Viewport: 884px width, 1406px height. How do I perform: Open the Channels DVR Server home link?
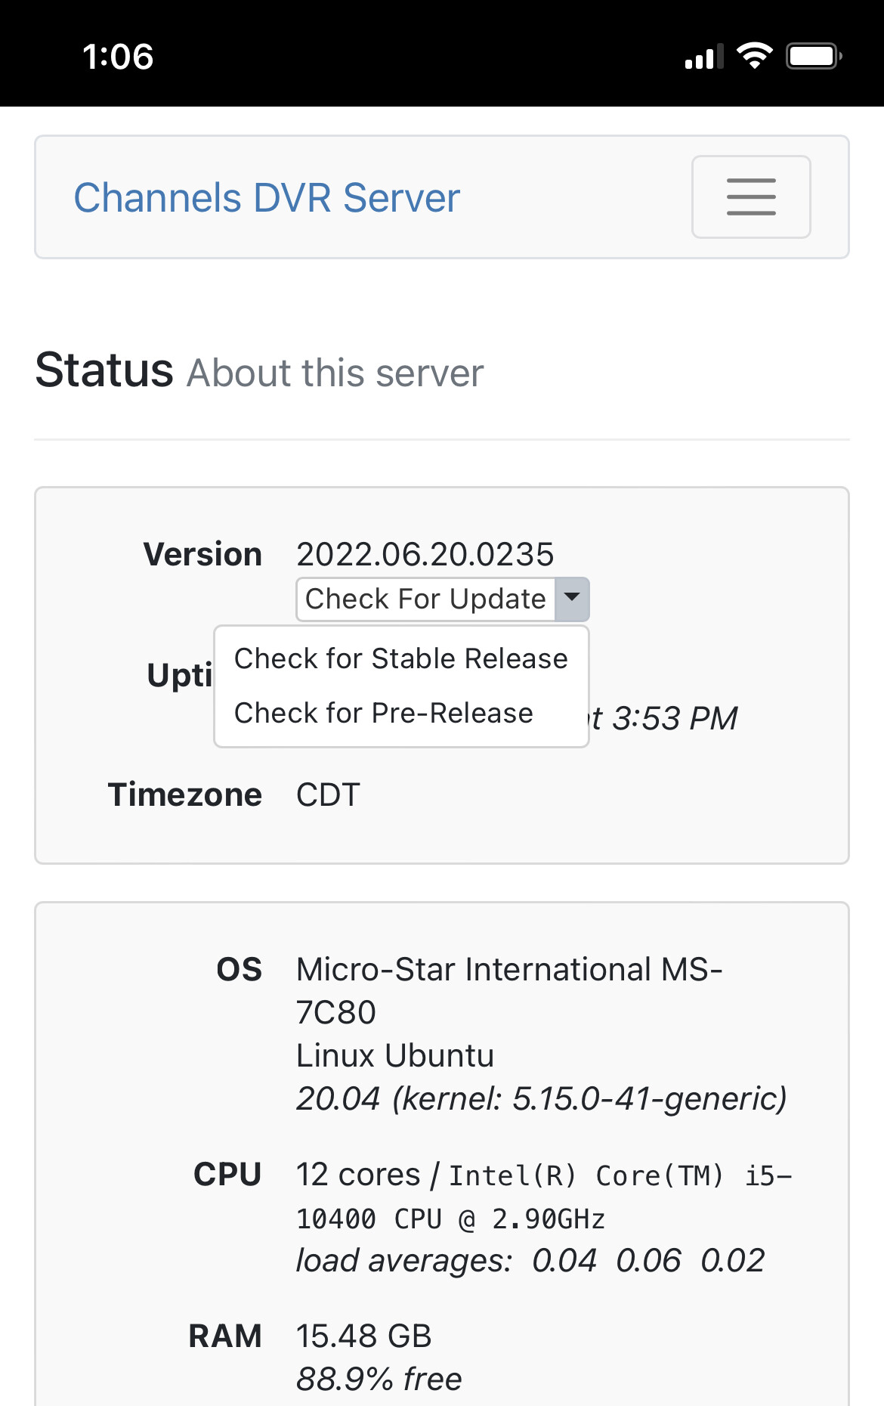coord(267,198)
